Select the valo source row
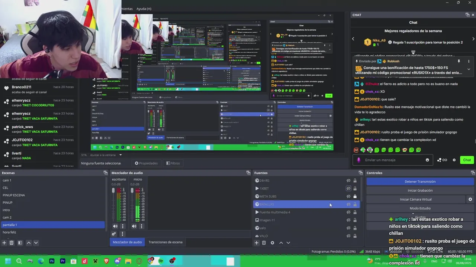The width and height of the screenshot is (476, 267). pos(306,228)
